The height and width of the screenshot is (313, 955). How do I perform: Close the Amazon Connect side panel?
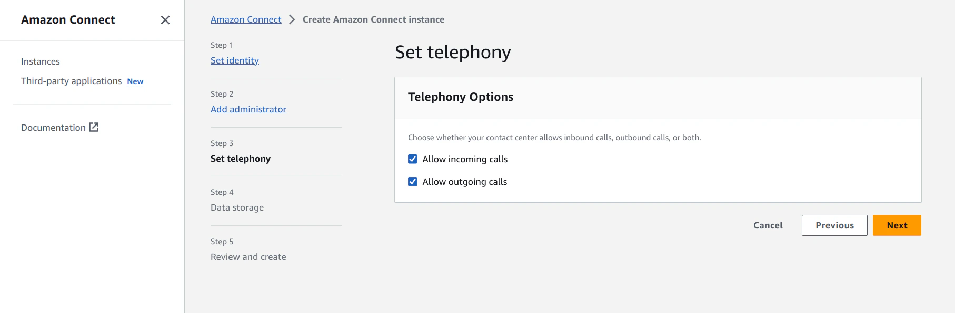tap(165, 20)
